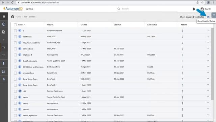Expand the API Fortress row

(x=208, y=48)
